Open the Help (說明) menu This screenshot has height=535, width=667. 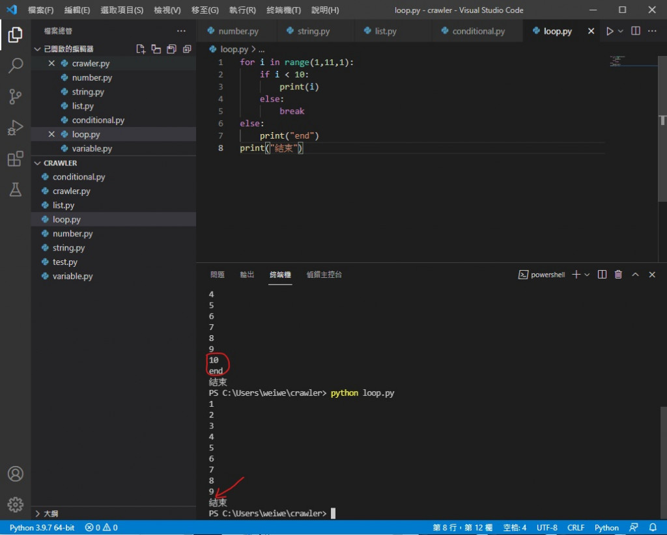[x=325, y=10]
